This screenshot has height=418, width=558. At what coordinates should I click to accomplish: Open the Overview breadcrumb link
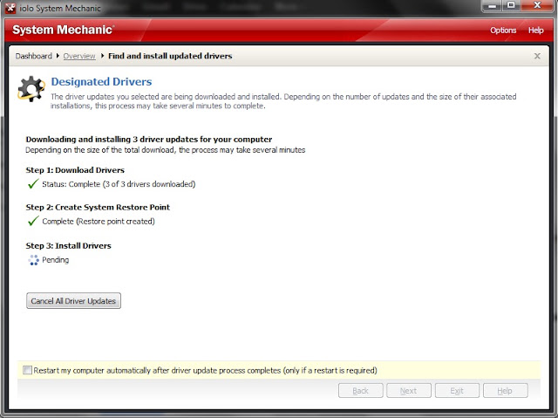79,56
